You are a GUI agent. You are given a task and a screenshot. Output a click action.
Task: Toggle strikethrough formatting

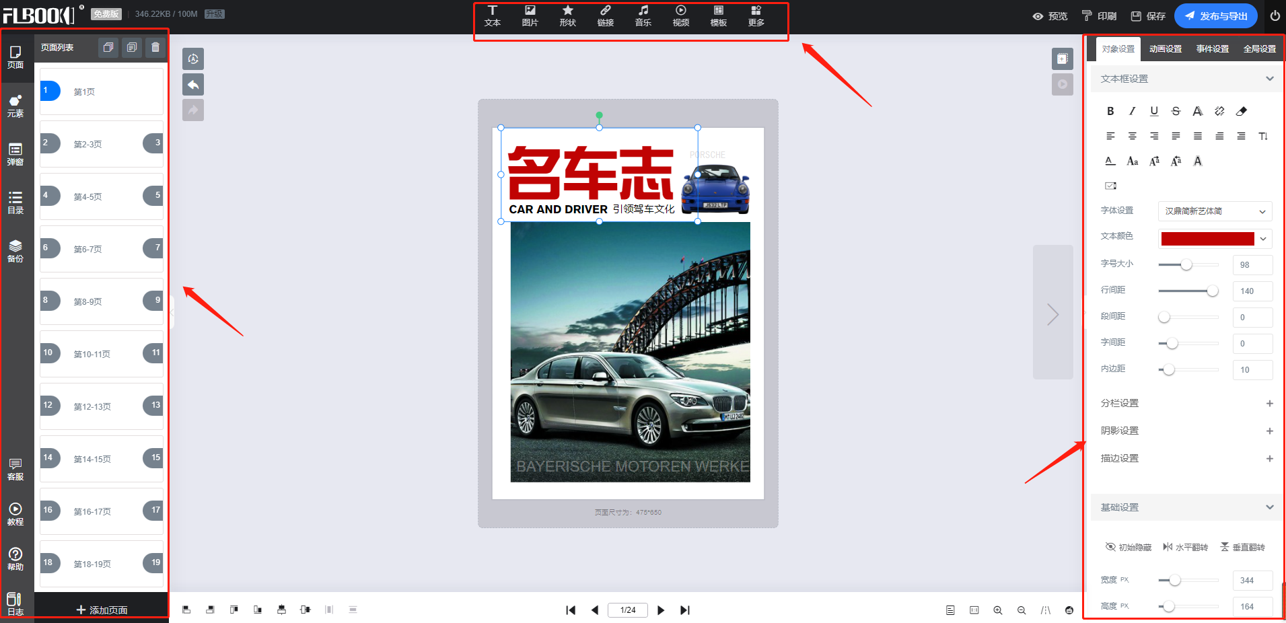(x=1176, y=111)
